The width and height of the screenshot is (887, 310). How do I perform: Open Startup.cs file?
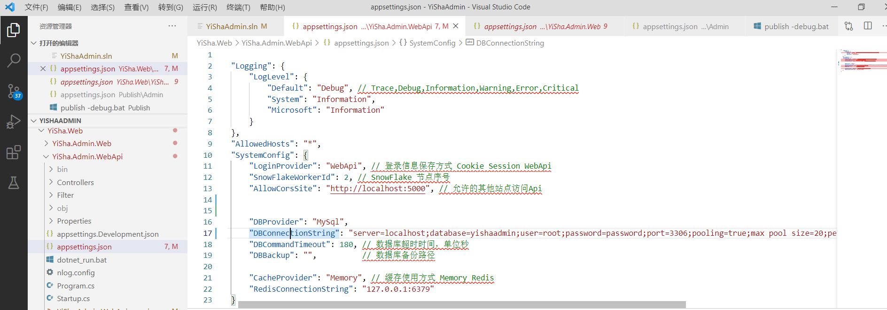[108, 298]
